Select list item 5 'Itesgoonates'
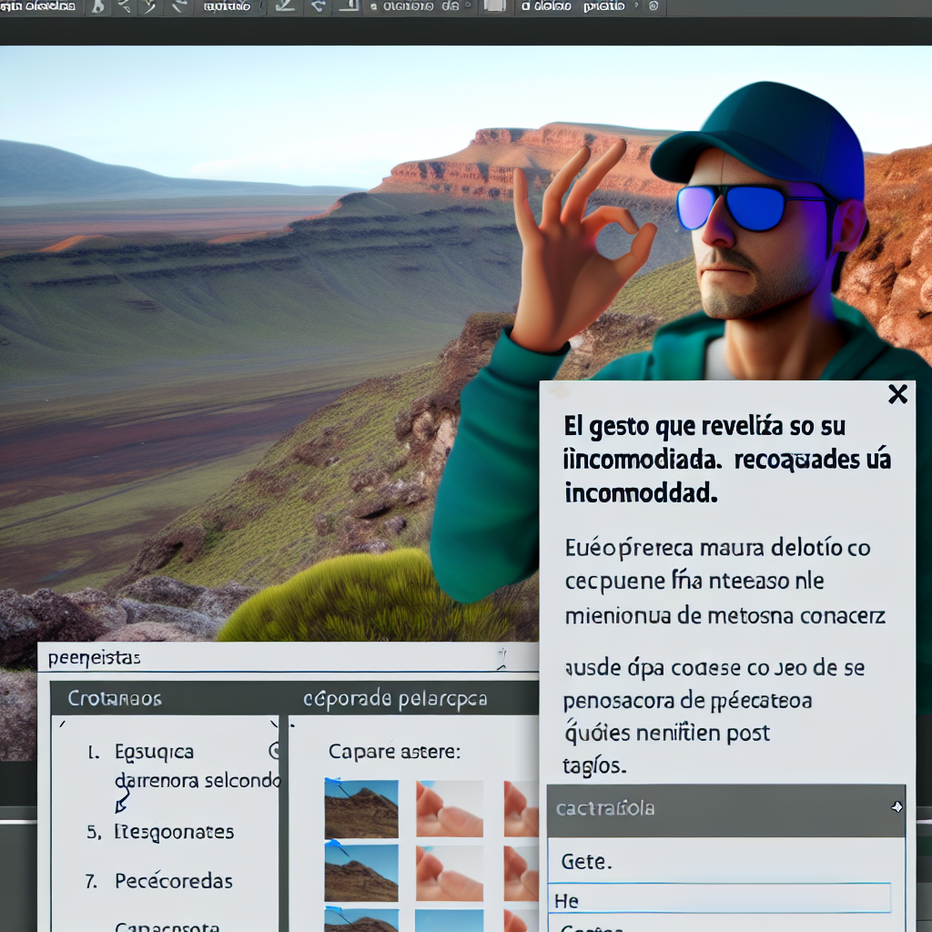Image resolution: width=932 pixels, height=932 pixels. pos(173,832)
